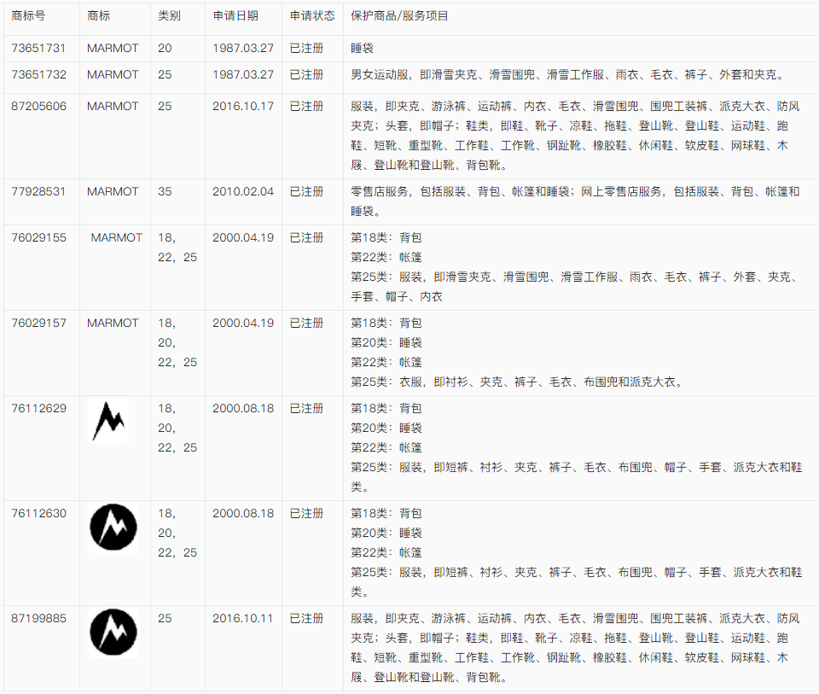Click application date 2016.10.11

tap(243, 618)
